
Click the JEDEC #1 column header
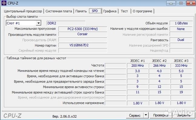click(137, 61)
